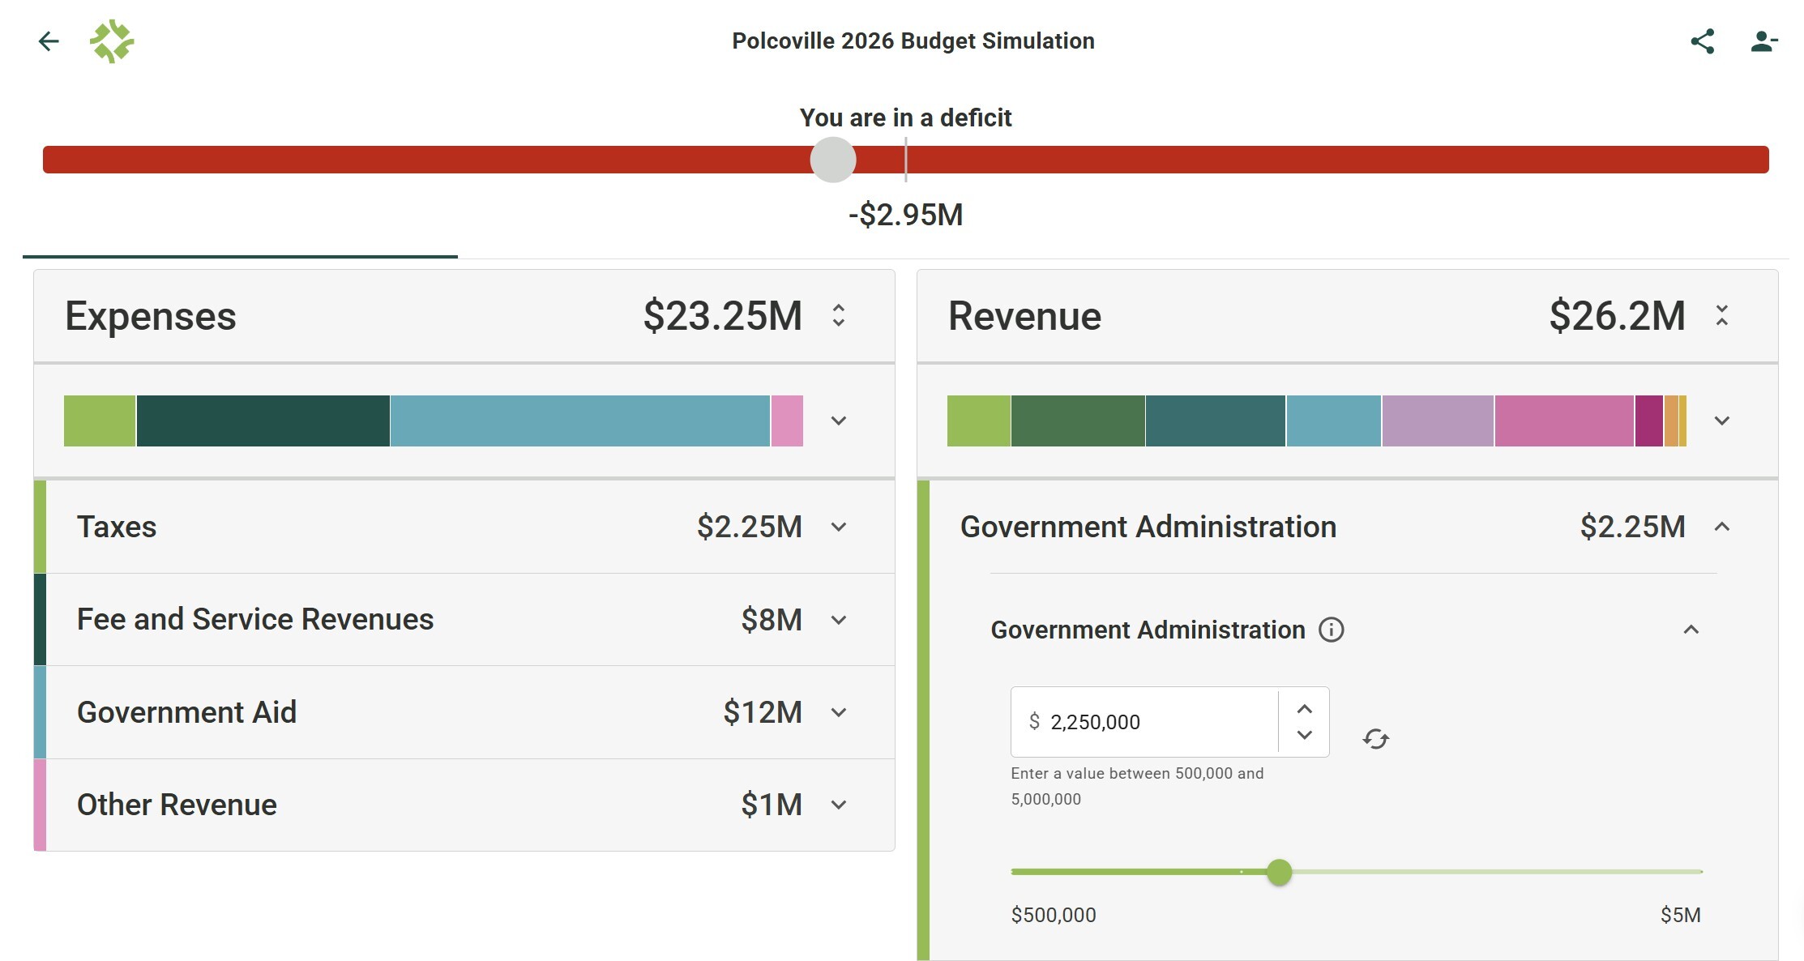The image size is (1804, 961).
Task: Click the 'Enter a value between' hint text
Action: (1137, 786)
